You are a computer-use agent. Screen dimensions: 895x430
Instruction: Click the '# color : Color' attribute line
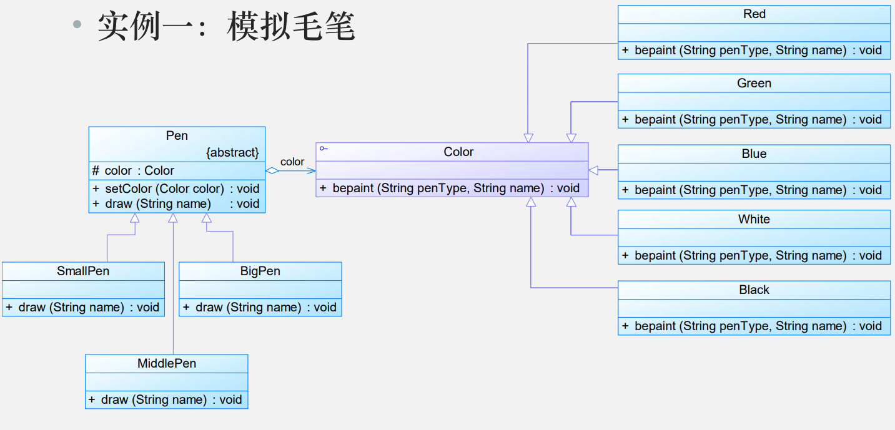click(x=134, y=171)
